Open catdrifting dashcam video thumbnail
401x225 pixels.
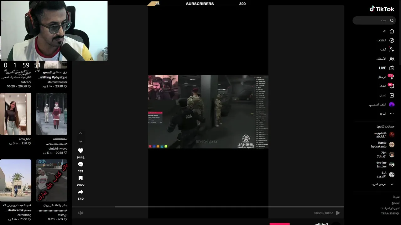16,180
